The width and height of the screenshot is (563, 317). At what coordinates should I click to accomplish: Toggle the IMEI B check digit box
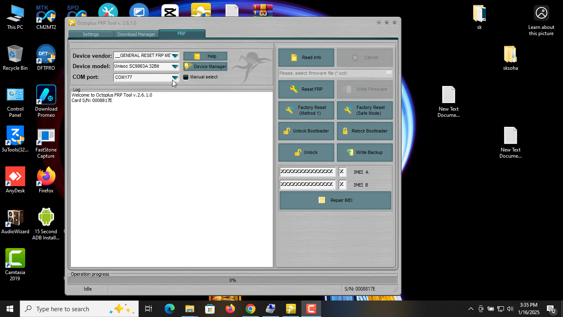pos(342,185)
